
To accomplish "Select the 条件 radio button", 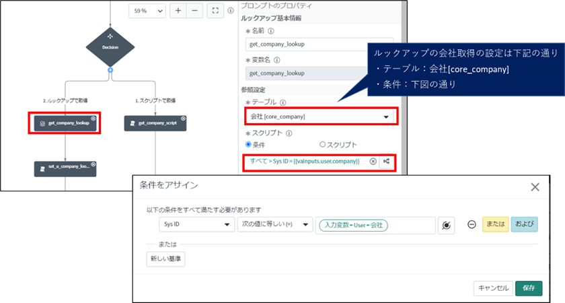I will 248,144.
